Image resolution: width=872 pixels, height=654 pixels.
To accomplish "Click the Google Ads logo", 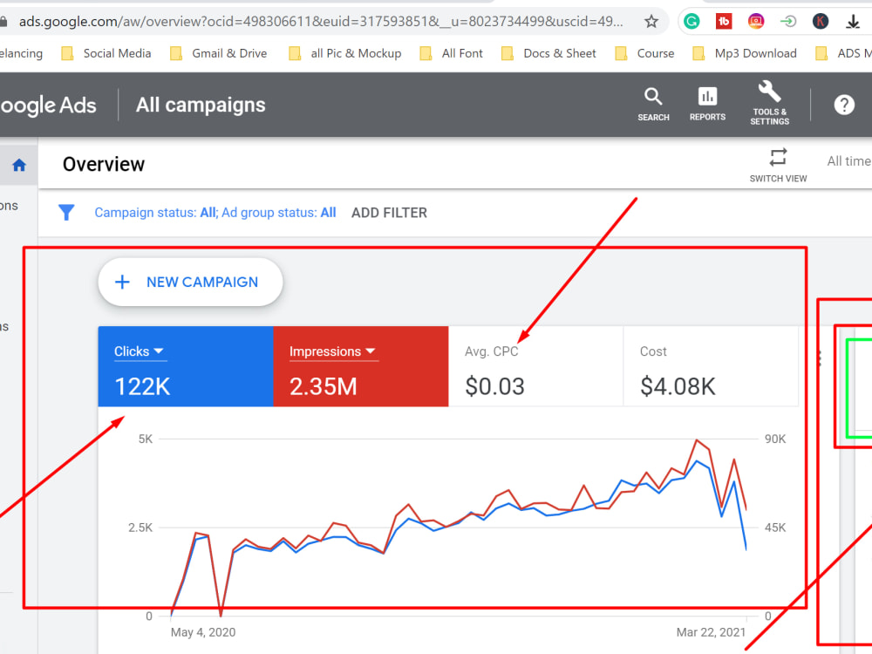I will coord(48,106).
